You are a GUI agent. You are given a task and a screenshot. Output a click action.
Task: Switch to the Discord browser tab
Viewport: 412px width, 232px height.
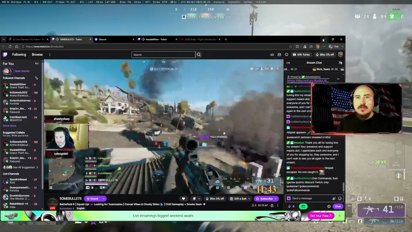[114, 39]
